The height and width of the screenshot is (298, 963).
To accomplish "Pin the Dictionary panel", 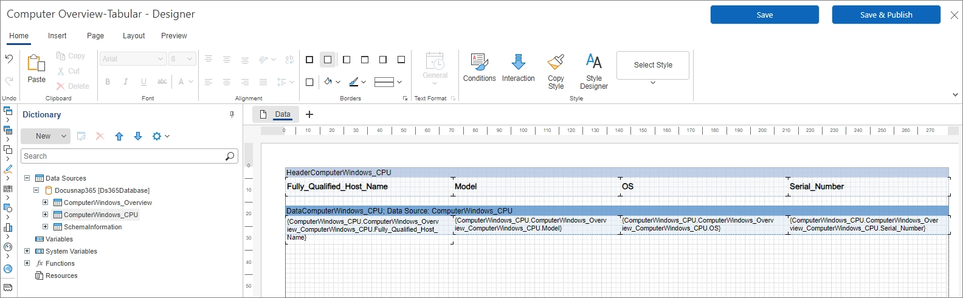I will click(232, 114).
